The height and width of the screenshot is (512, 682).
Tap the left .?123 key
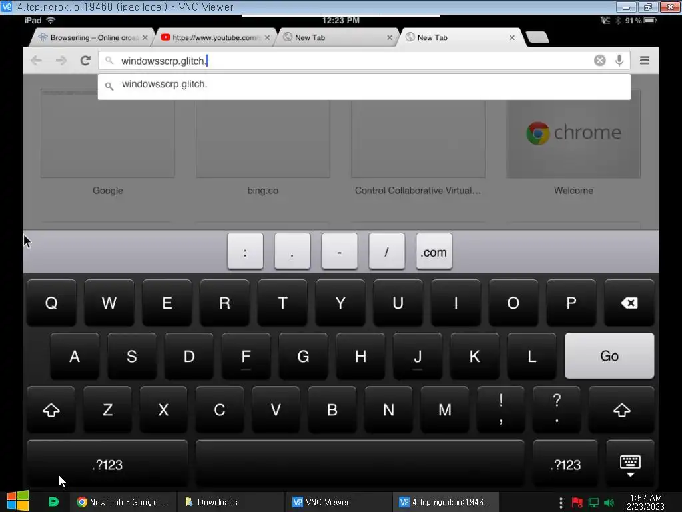point(107,464)
